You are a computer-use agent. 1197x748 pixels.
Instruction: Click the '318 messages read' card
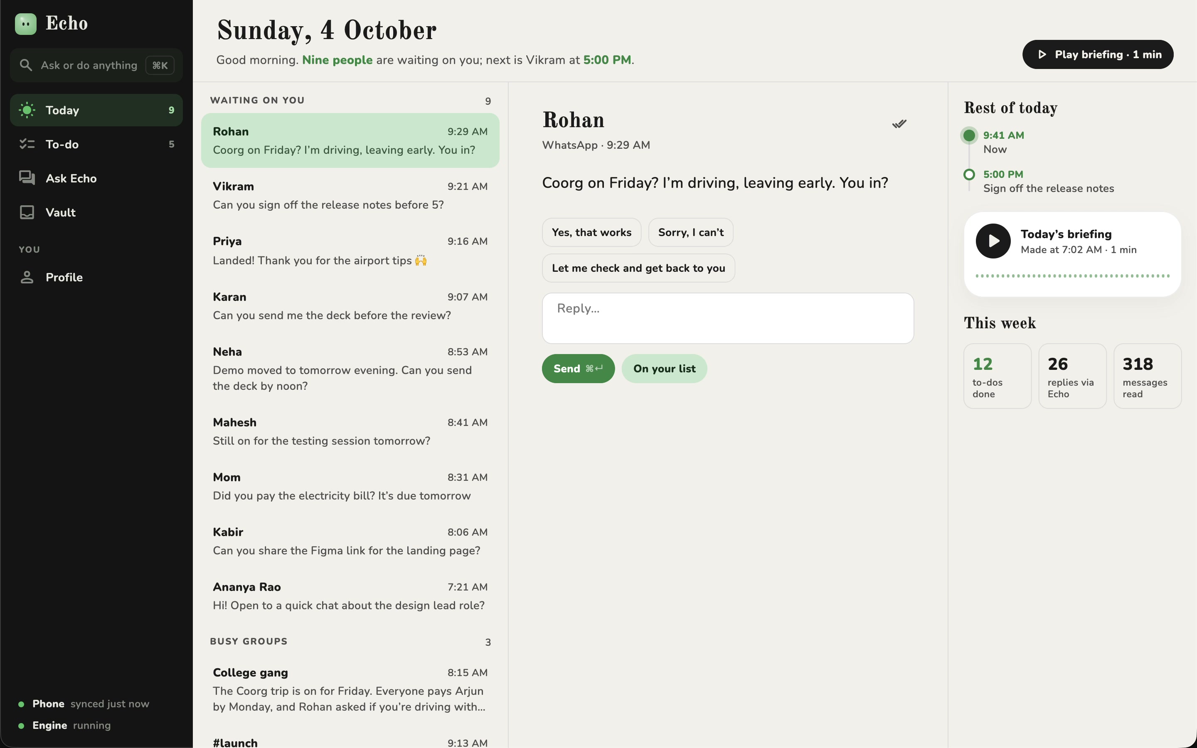coord(1148,376)
